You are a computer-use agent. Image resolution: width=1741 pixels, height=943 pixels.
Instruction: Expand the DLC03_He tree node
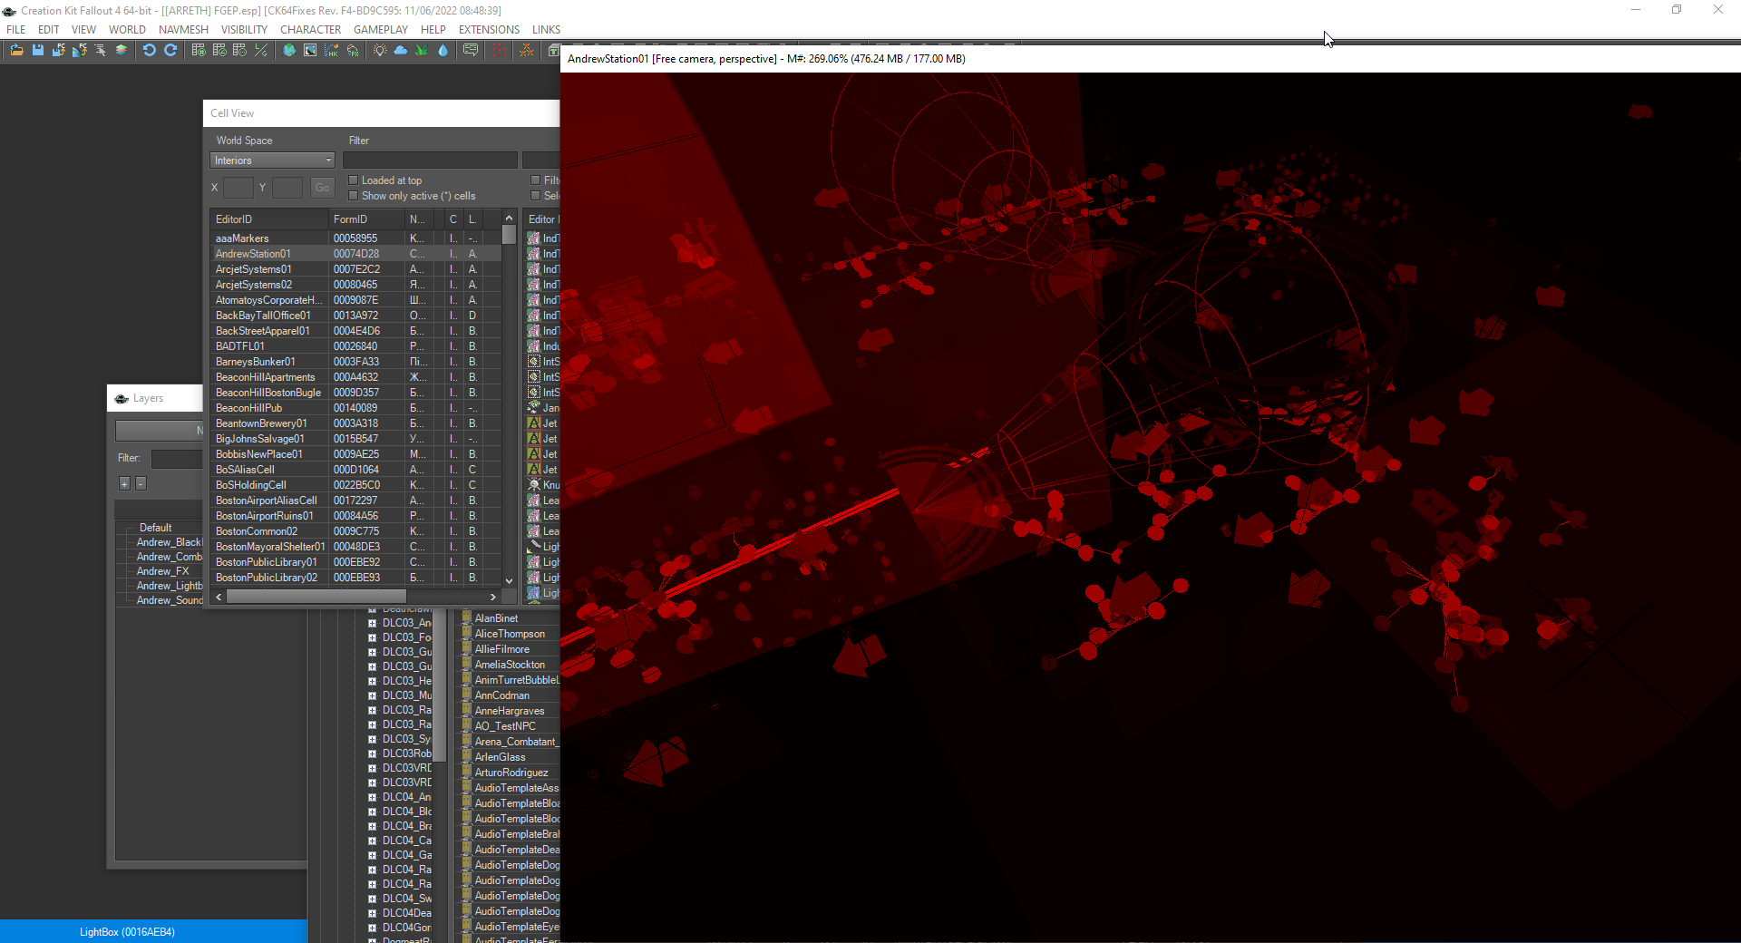point(372,681)
